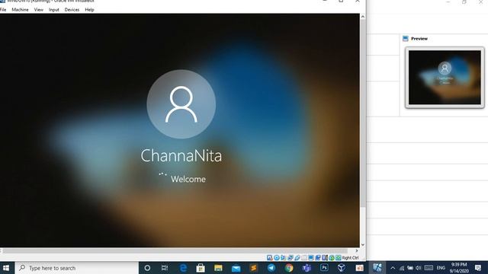Image resolution: width=488 pixels, height=274 pixels.
Task: Open Sublime Text from the taskbar
Action: (254, 268)
